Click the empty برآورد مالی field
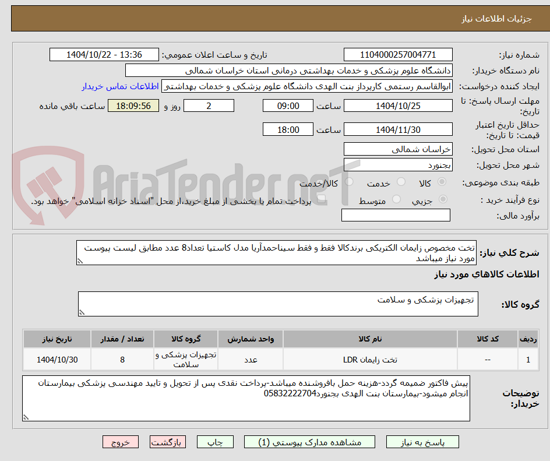The height and width of the screenshot is (461, 550). tap(396, 215)
